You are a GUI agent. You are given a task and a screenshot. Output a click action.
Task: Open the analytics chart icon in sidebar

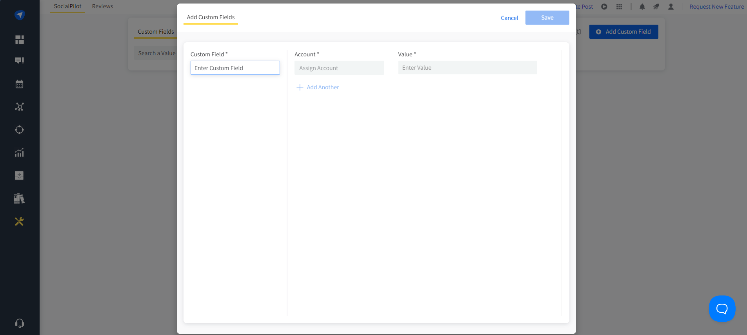[20, 153]
